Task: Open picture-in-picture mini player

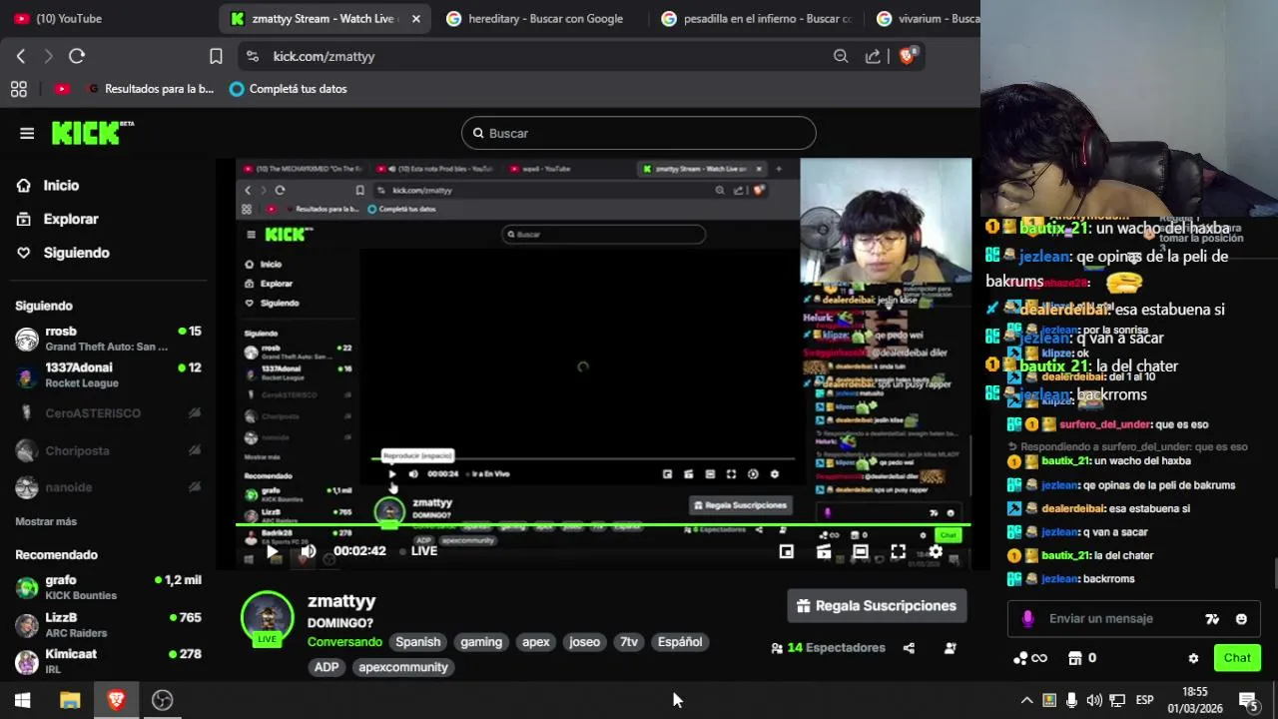Action: (787, 551)
